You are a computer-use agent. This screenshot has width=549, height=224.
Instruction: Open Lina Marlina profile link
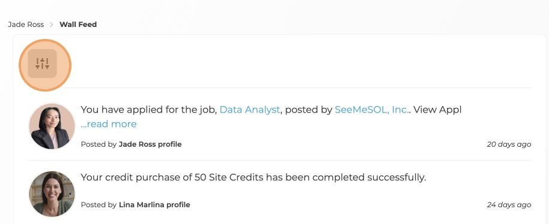(154, 205)
